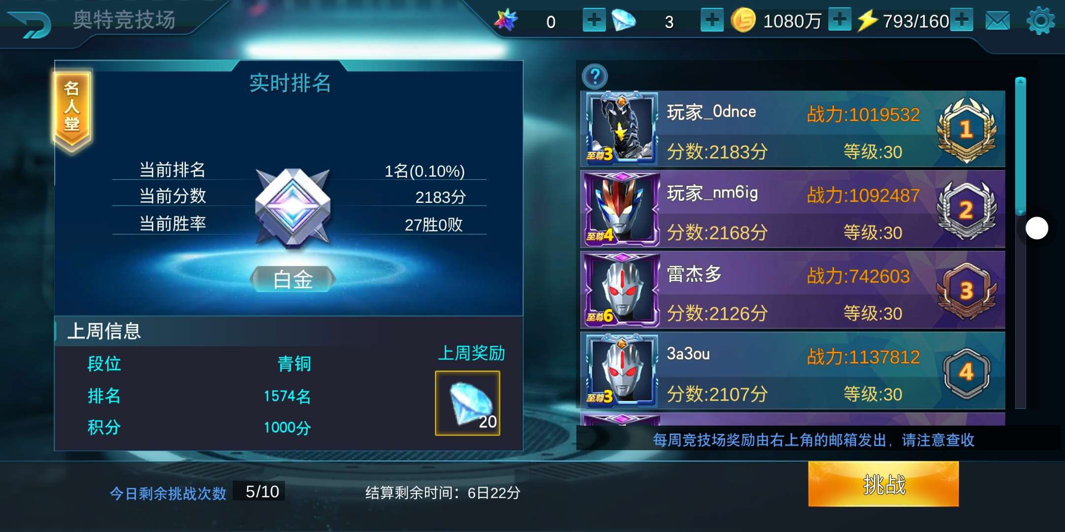Add more lightning energy with plus button
This screenshot has height=532, width=1065.
pyautogui.click(x=961, y=20)
